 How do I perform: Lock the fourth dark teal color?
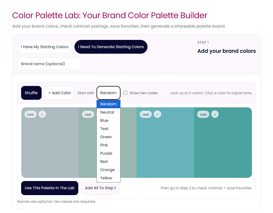pyautogui.click(x=203, y=114)
